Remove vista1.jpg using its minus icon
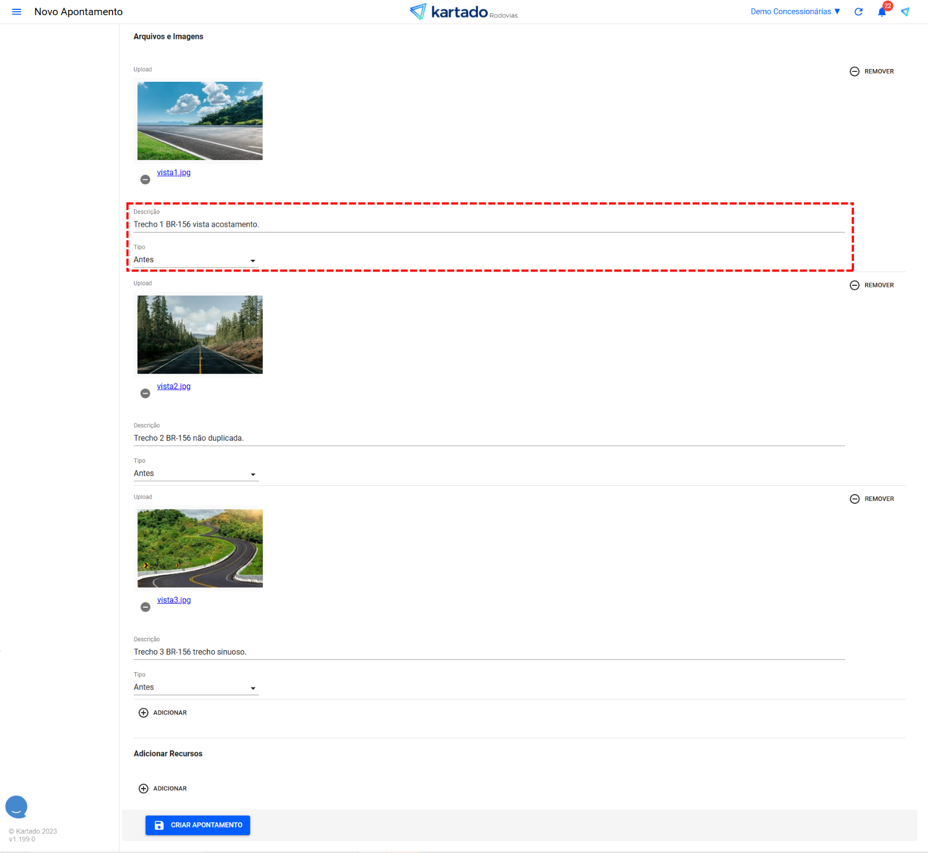Screen dimensions: 928x853 [146, 180]
